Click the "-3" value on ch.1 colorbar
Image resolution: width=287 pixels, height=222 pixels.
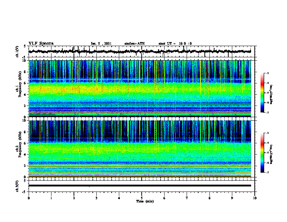[267, 73]
